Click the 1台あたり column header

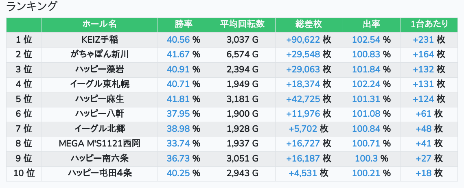coord(429,24)
